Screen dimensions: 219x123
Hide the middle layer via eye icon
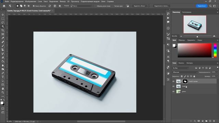point(173,86)
